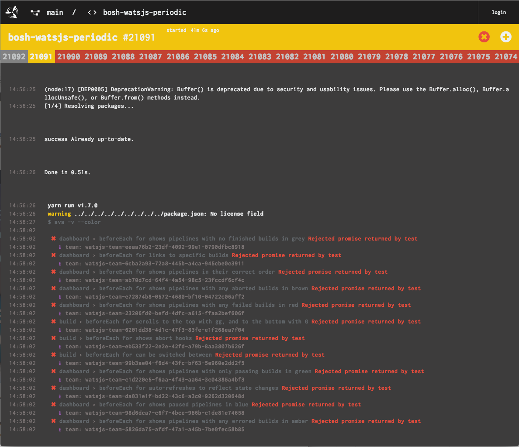The image size is (519, 447).
Task: Switch to build 21092 tab
Action: (x=14, y=57)
